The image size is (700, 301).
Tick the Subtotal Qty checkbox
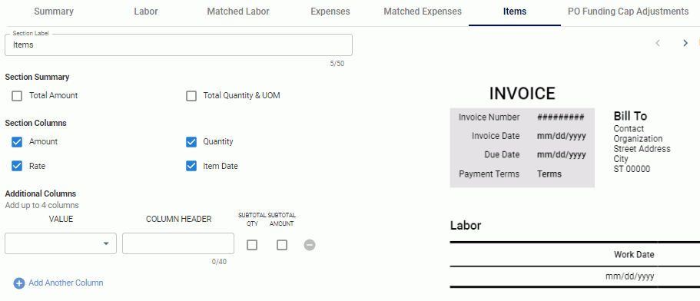[252, 245]
